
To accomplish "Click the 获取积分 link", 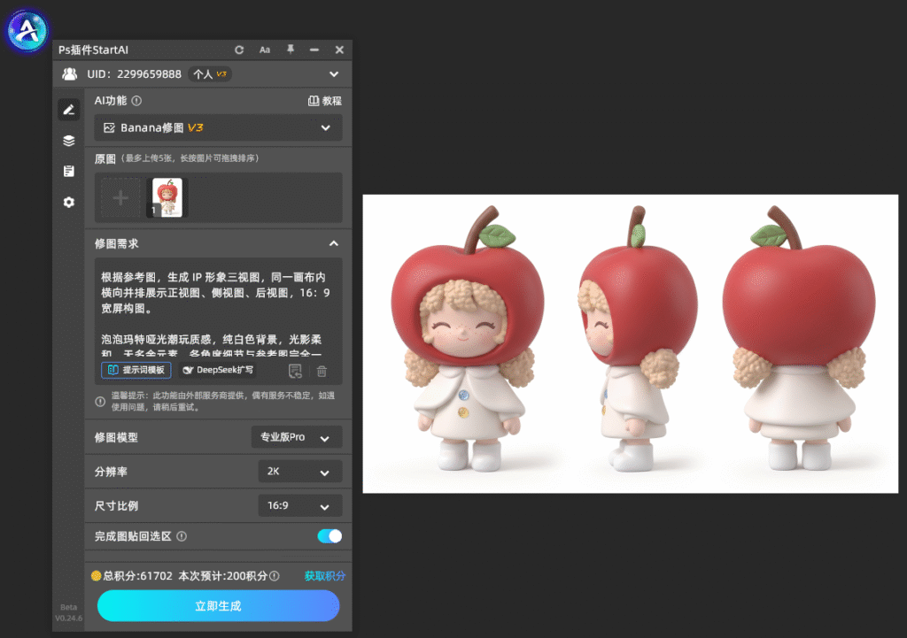I will click(x=324, y=575).
